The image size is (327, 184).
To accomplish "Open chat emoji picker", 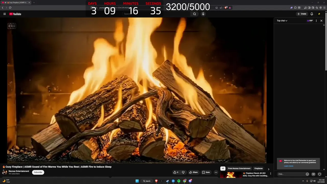I will pyautogui.click(x=307, y=174).
